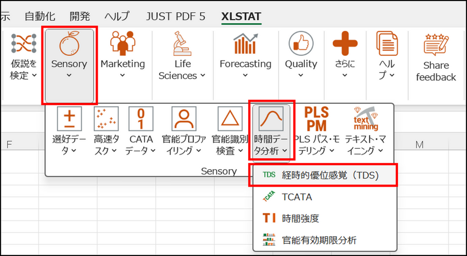Switch to the JUST PDF 5 tab

pos(176,16)
